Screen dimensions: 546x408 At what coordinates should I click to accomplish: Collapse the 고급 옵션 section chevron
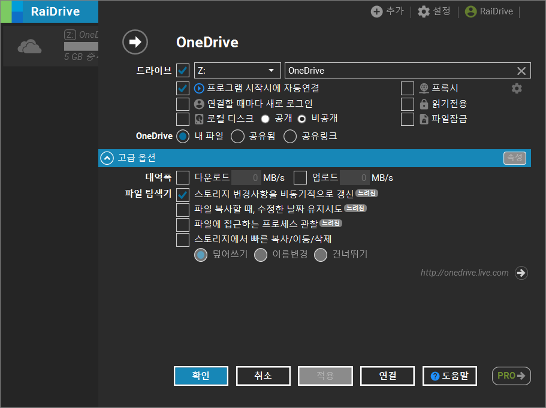[x=107, y=158]
